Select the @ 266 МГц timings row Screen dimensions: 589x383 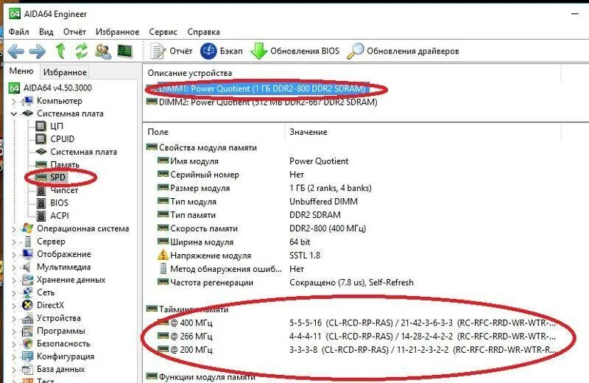(356, 337)
